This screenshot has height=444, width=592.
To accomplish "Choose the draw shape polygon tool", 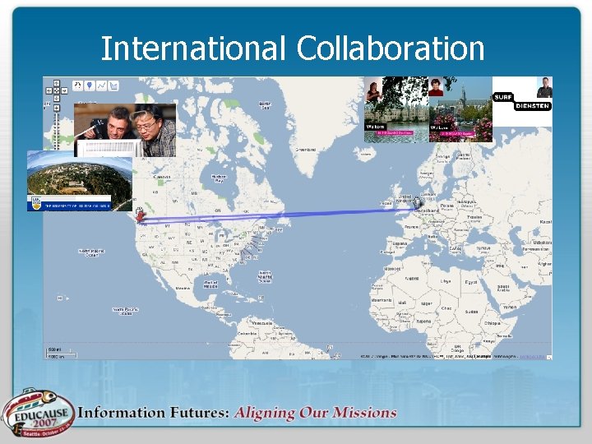I will pyautogui.click(x=113, y=86).
